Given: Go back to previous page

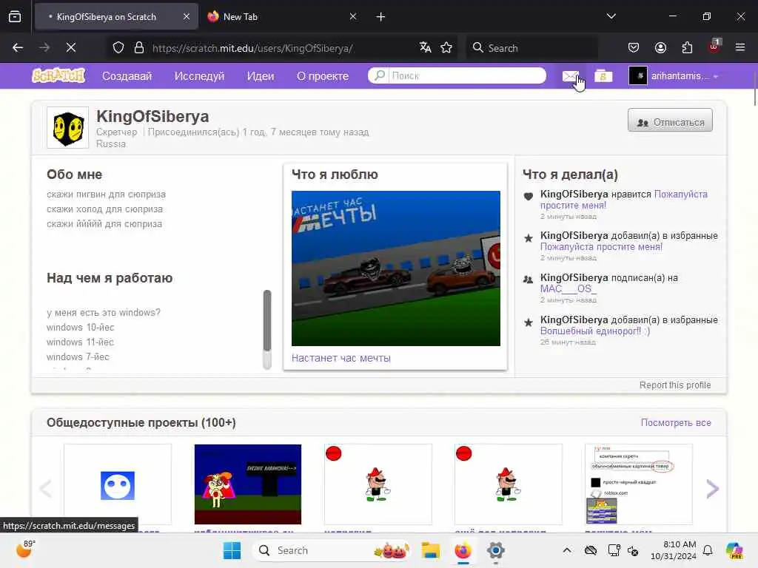Looking at the screenshot, I should pyautogui.click(x=18, y=47).
